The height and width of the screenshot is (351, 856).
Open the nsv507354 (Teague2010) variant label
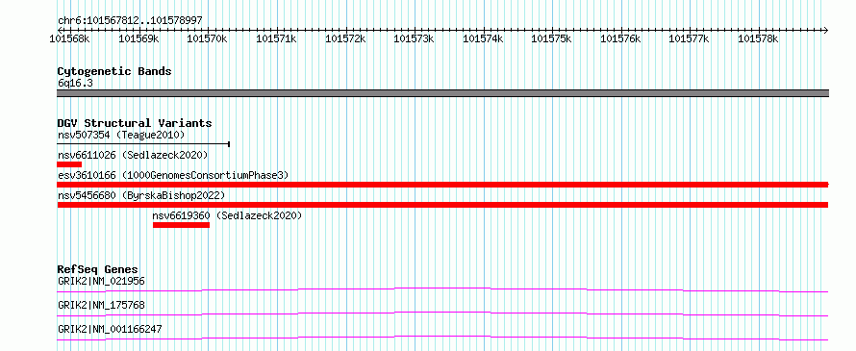[121, 135]
